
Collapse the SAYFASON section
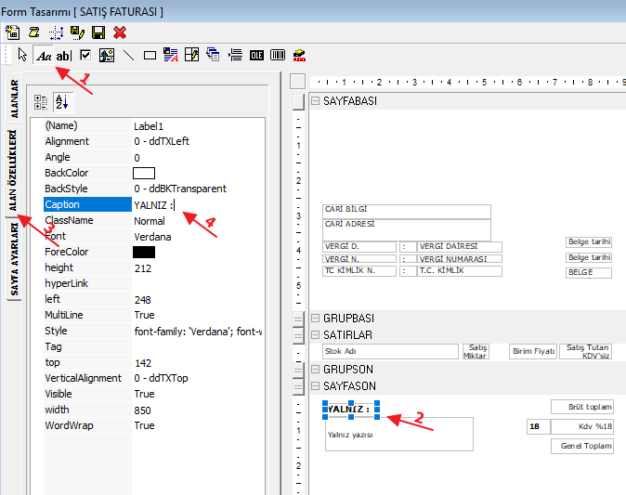click(x=316, y=385)
